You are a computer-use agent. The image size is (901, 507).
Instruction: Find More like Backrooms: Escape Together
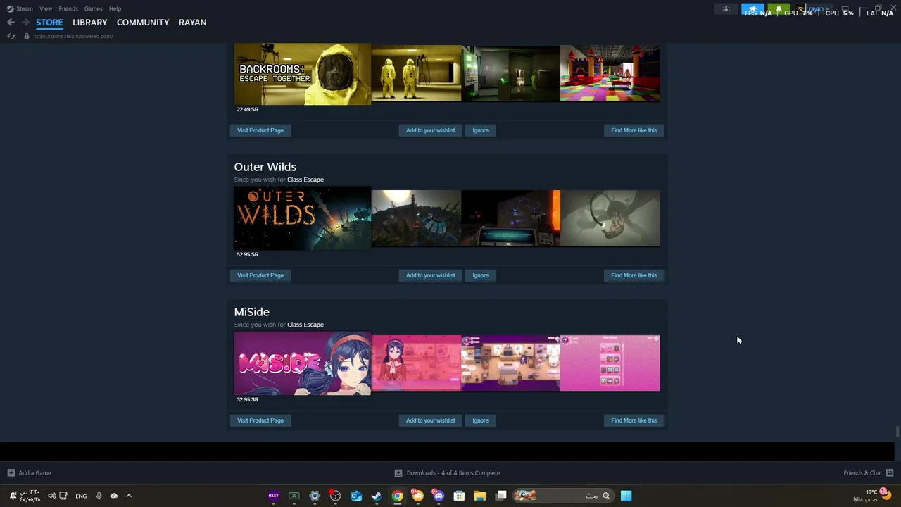(634, 130)
